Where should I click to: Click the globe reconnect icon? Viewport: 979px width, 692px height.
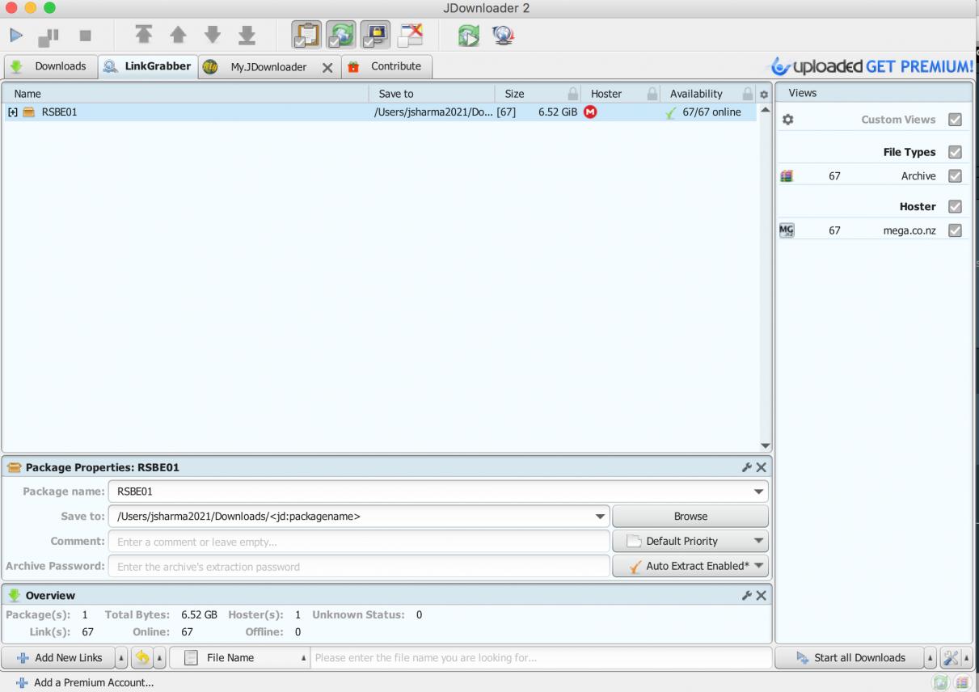[x=504, y=36]
